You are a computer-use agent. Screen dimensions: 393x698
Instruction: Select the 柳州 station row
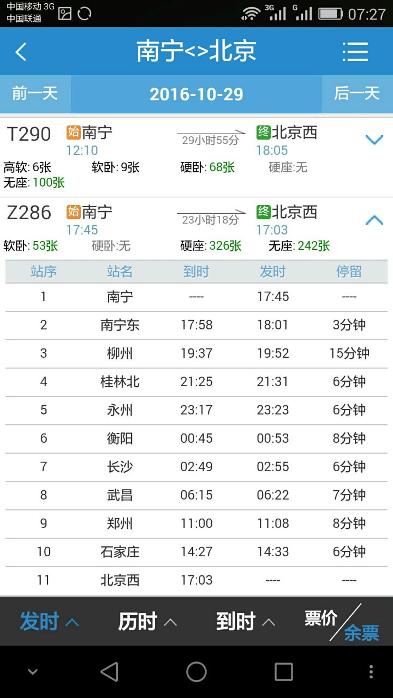tap(196, 353)
